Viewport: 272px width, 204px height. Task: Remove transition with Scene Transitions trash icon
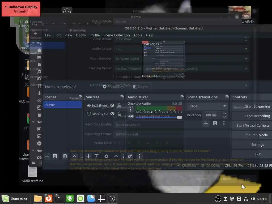[x=215, y=123]
